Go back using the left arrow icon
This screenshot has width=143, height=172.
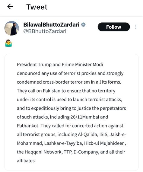(10, 7)
